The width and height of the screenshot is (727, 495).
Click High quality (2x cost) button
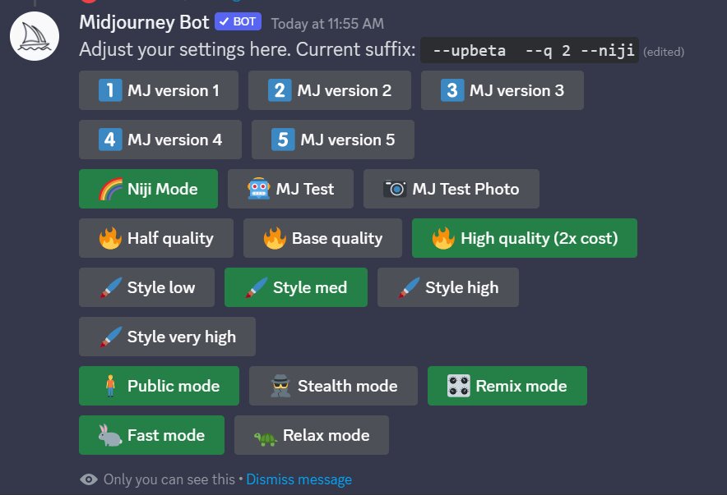[524, 238]
